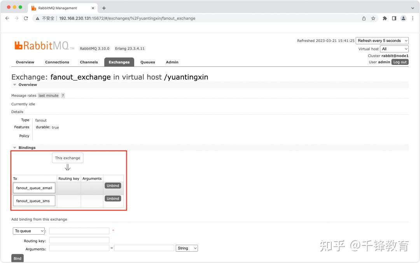Switch to the Queues tab
The height and width of the screenshot is (263, 420).
(147, 62)
